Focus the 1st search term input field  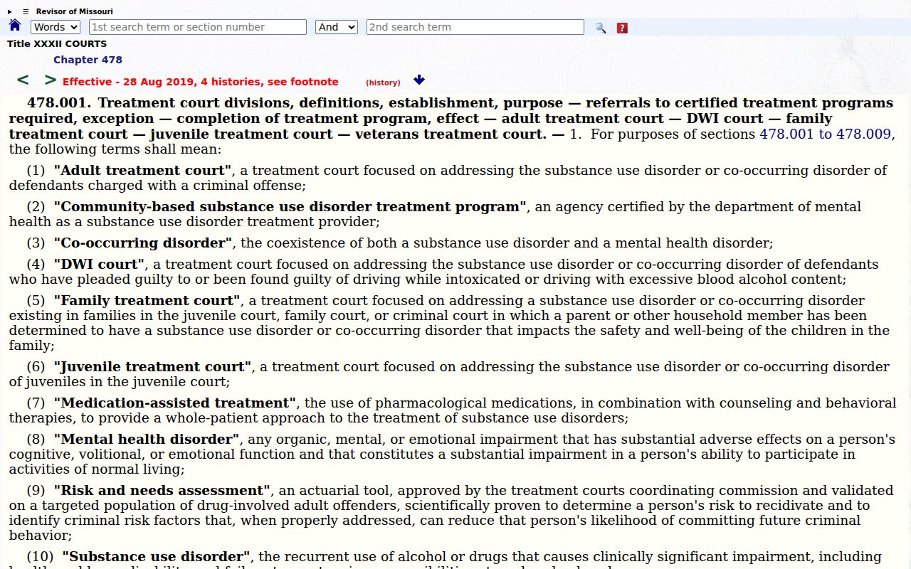click(x=198, y=27)
